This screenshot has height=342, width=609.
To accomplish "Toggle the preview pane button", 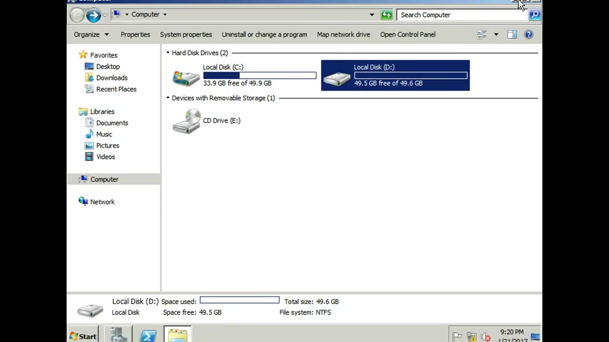I will click(512, 34).
